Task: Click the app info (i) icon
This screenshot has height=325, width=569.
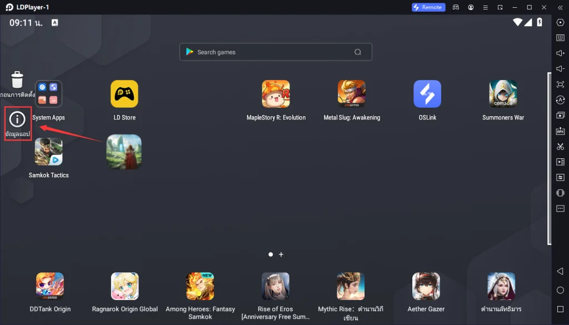Action: click(x=17, y=119)
